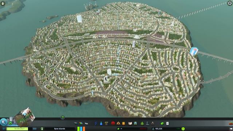Open the Healthcare build menu
This screenshot has width=233, height=131.
[113, 123]
